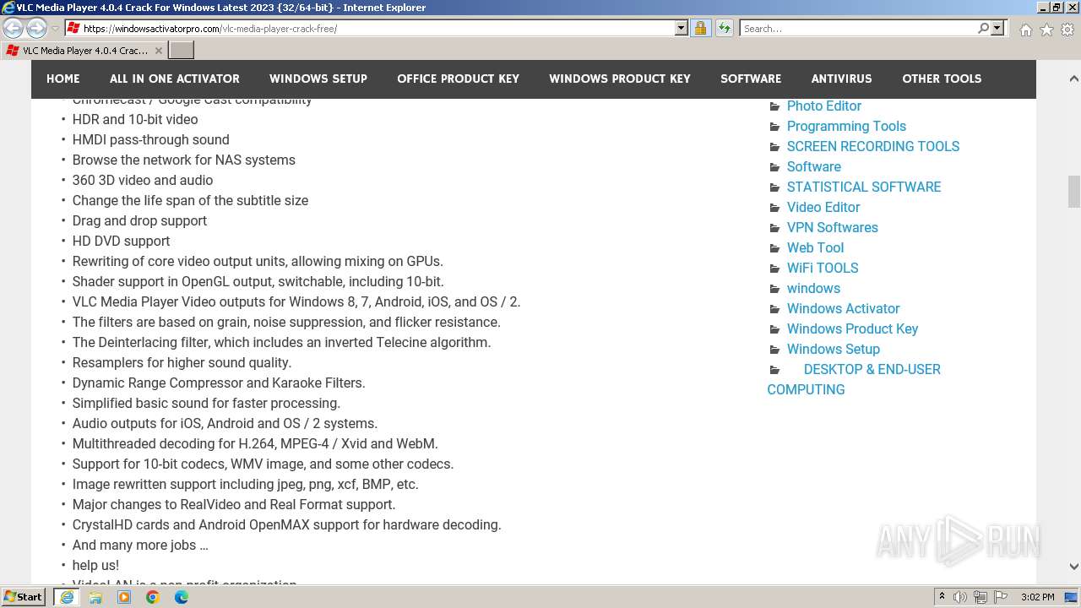Open the VPN Softwares category link
This screenshot has width=1081, height=608.
tap(833, 227)
